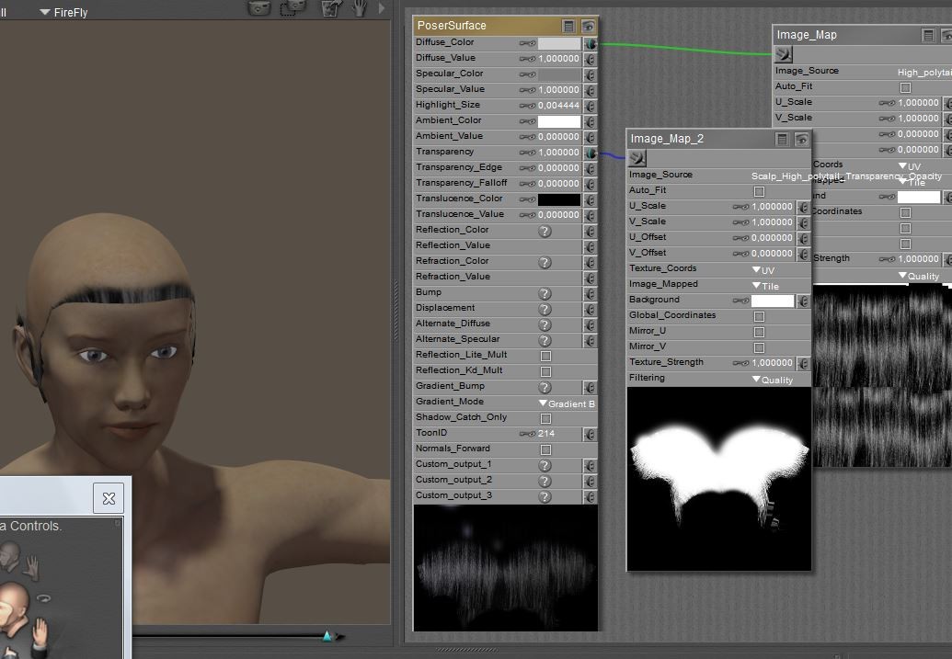The image size is (952, 659).
Task: Enable Auto_Fit checkbox in Image_Map_2
Action: [759, 191]
